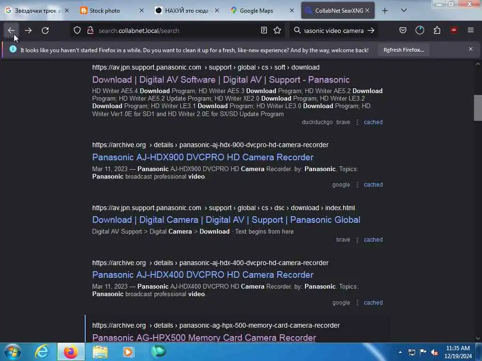Open the Extensions puzzle icon
The height and width of the screenshot is (361, 482).
[437, 31]
